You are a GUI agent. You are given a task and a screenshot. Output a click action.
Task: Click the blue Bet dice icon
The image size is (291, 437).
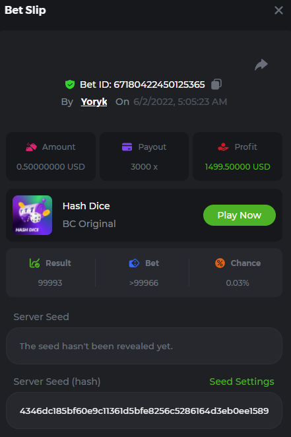pyautogui.click(x=134, y=263)
